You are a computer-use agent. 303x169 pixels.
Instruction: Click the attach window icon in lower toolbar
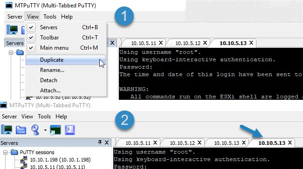pos(55,130)
